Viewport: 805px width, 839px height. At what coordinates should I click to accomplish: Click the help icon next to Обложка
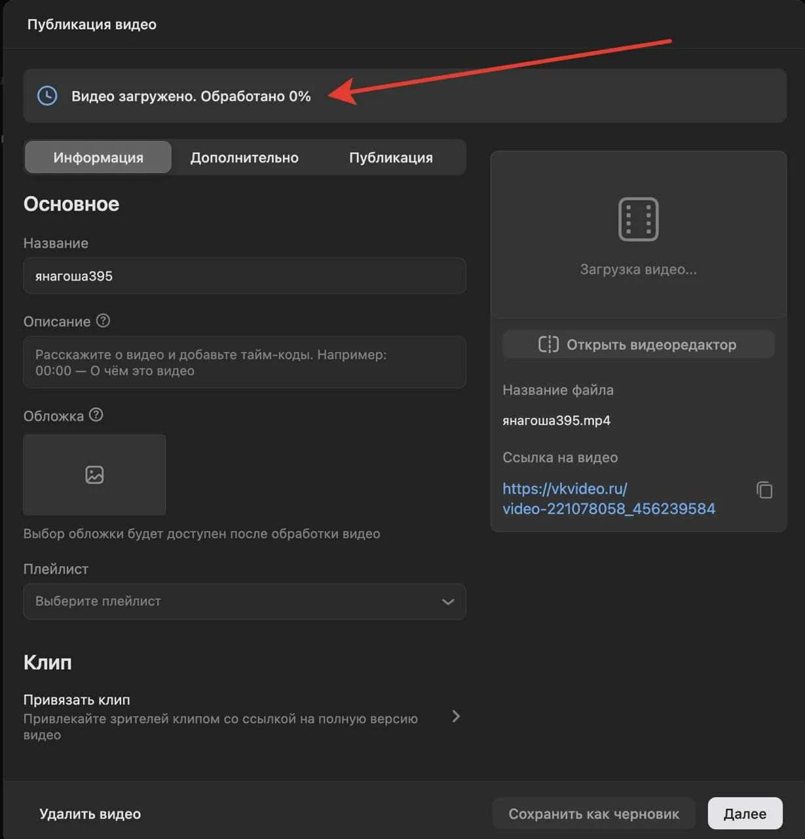coord(96,415)
